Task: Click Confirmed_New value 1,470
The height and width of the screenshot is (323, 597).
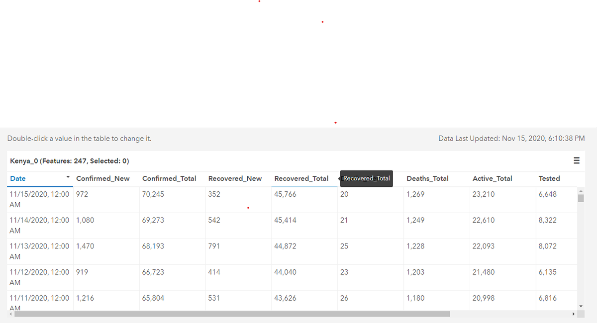Action: [85, 246]
